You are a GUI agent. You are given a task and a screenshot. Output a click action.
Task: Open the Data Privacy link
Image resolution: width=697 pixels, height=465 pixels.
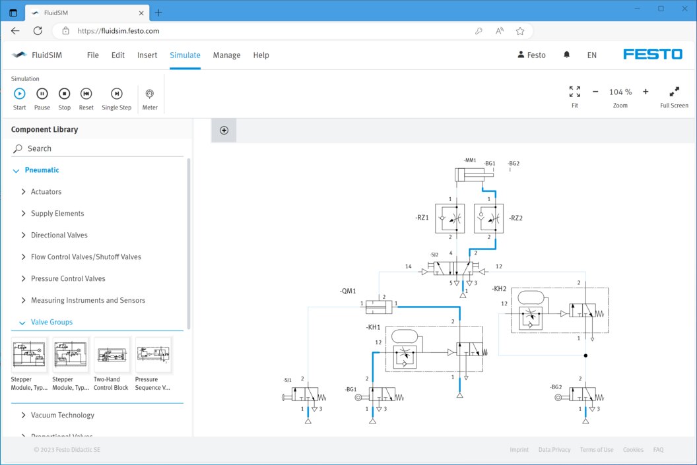coord(554,449)
